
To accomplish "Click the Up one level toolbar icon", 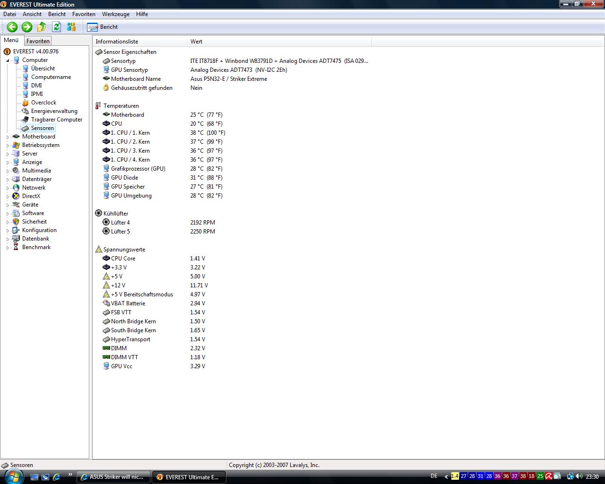I will pos(42,27).
